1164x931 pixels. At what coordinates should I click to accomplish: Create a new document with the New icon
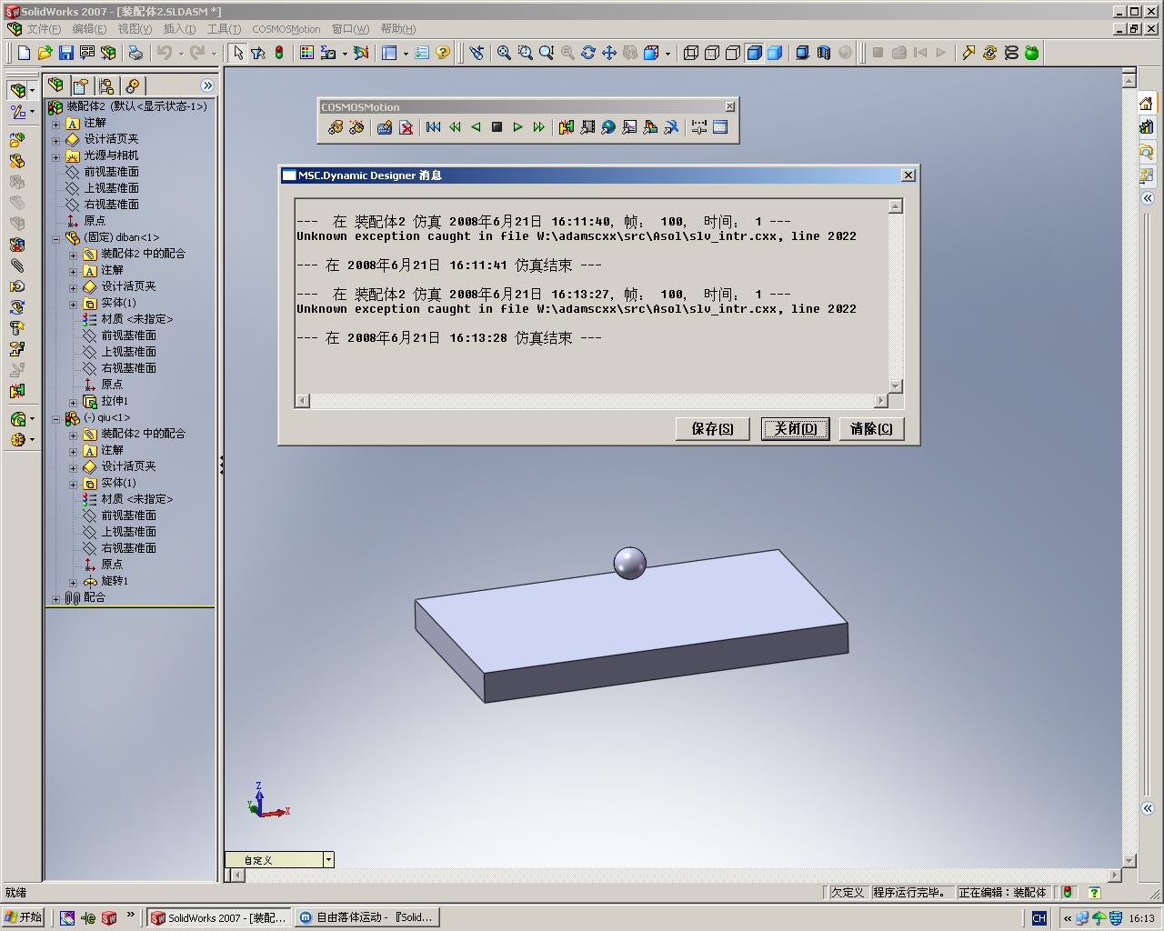[x=24, y=53]
